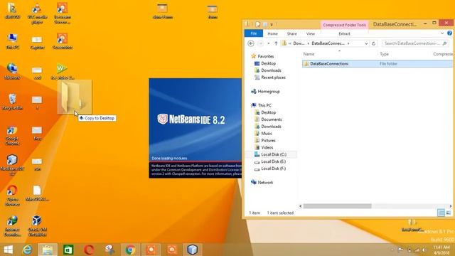This screenshot has height=256, width=455.
Task: Switch to the Home ribbon tab
Action: tap(272, 33)
